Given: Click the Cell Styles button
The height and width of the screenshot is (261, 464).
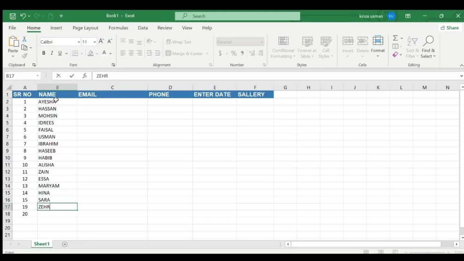Looking at the screenshot, I should click(x=326, y=47).
